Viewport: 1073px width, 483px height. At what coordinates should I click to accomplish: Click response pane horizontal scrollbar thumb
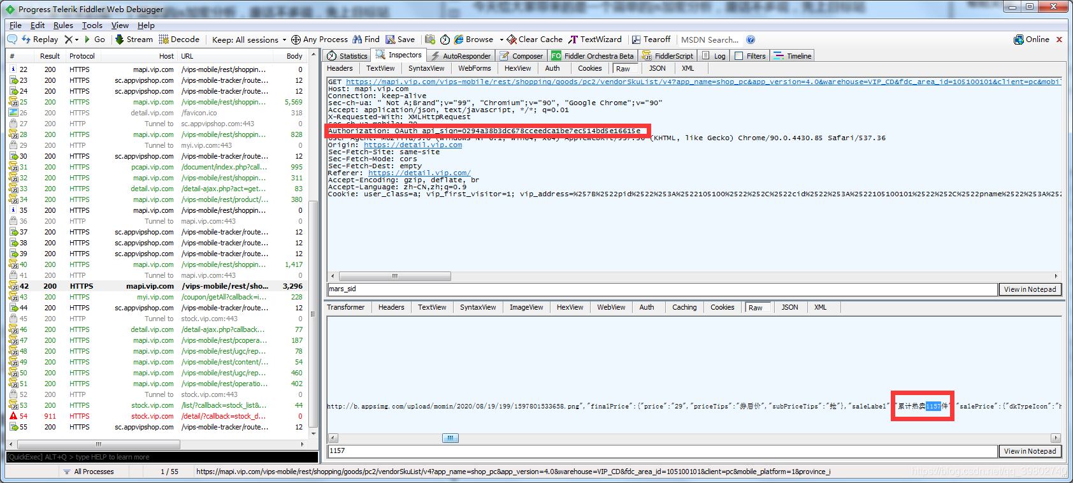click(450, 438)
